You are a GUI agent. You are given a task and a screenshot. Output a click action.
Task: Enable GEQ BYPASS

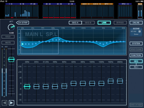(x=120, y=23)
